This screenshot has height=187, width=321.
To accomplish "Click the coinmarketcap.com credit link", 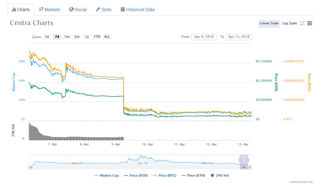I will click(x=301, y=182).
